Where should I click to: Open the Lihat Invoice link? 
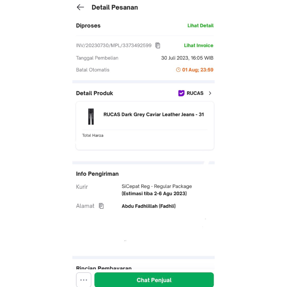(198, 46)
